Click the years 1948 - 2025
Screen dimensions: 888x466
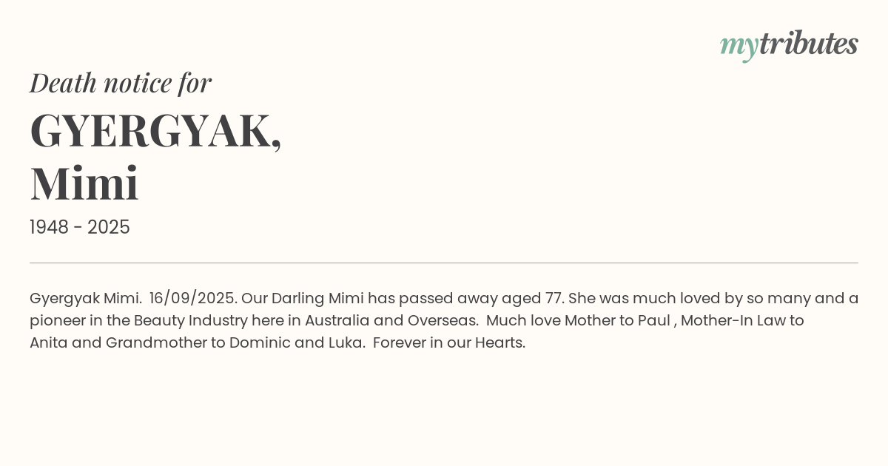pyautogui.click(x=80, y=228)
